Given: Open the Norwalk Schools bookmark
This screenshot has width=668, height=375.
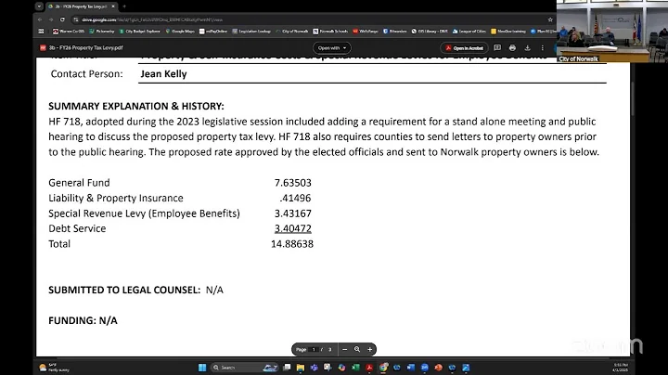Looking at the screenshot, I should tap(330, 32).
